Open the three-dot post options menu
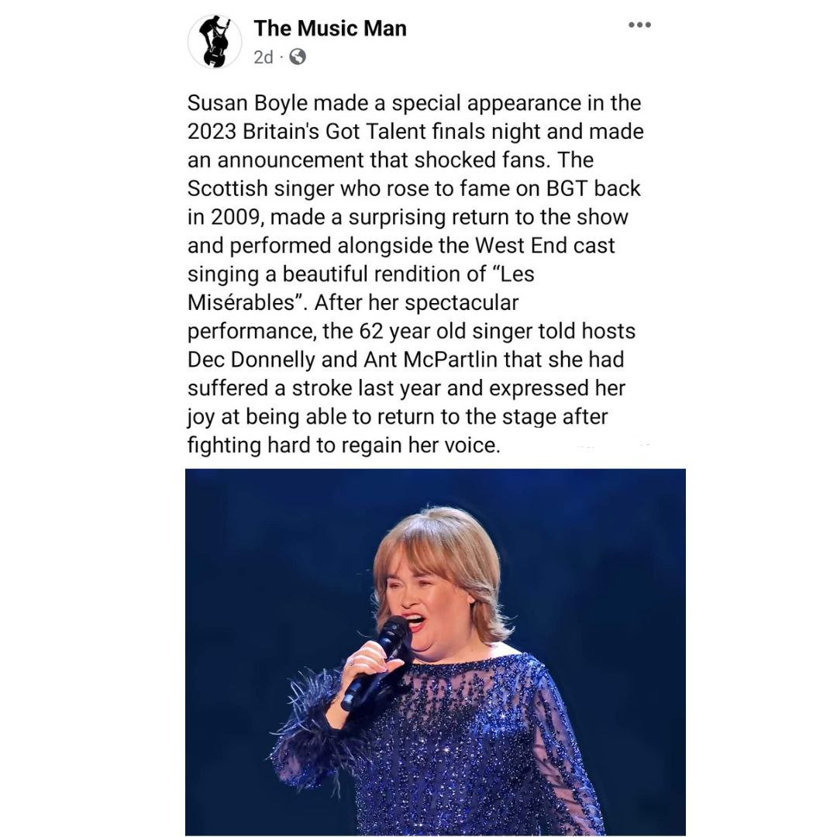The image size is (837, 837). [x=639, y=26]
